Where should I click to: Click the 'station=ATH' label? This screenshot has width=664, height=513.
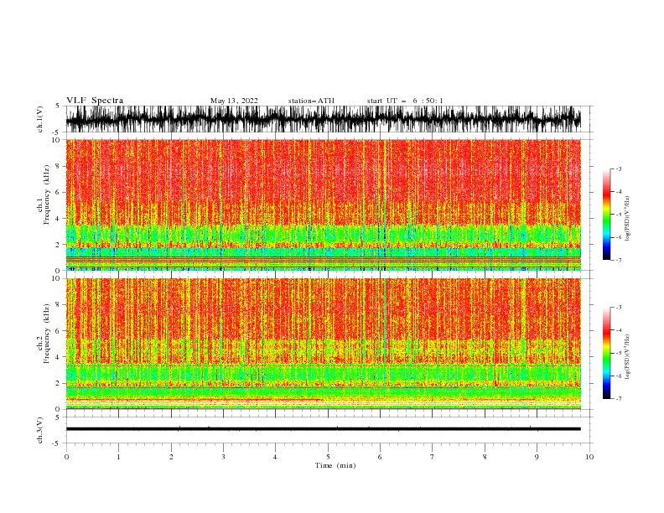(311, 101)
